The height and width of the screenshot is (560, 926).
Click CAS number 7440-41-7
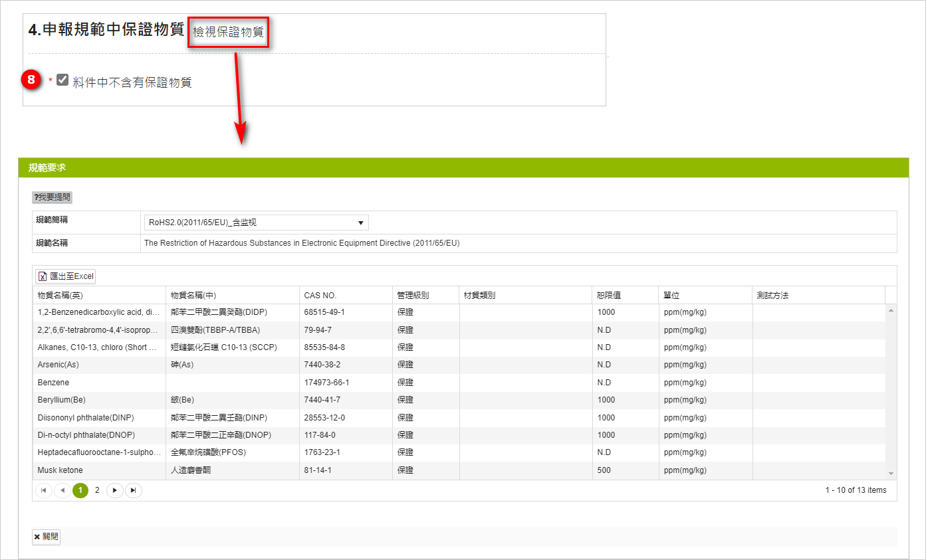(322, 400)
